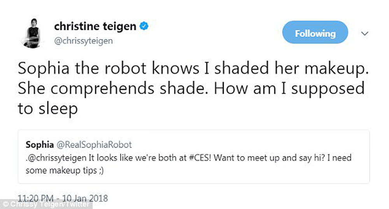Viewport: 389px width, 209px height.
Task: Toggle the blue Following button
Action: click(x=315, y=34)
